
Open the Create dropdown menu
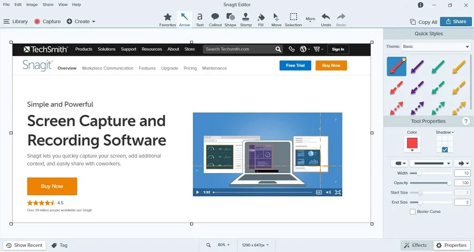click(81, 22)
